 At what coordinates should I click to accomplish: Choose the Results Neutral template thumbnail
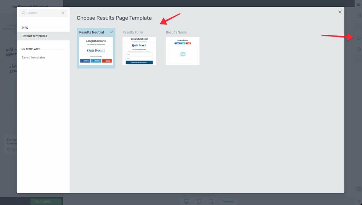[x=96, y=51]
